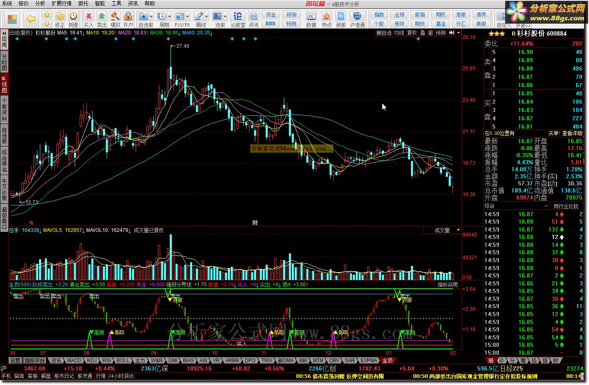Open the 论股堂 forum icon
This screenshot has height=385, width=589.
pos(237,16)
